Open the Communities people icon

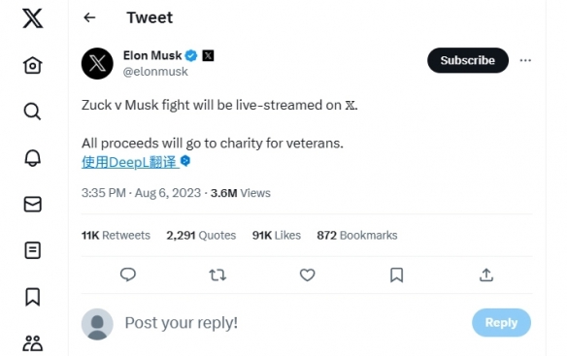(33, 343)
